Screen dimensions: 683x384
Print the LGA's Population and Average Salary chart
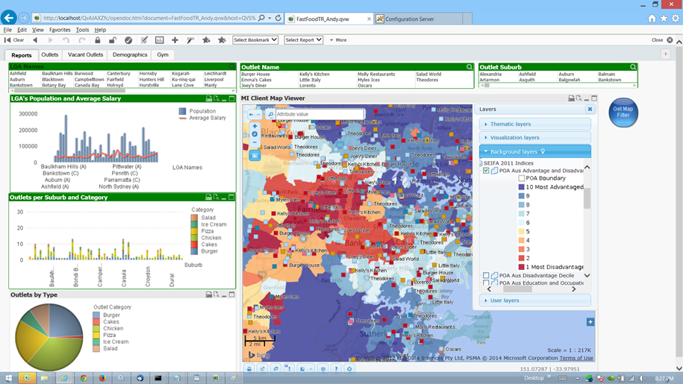tap(208, 98)
